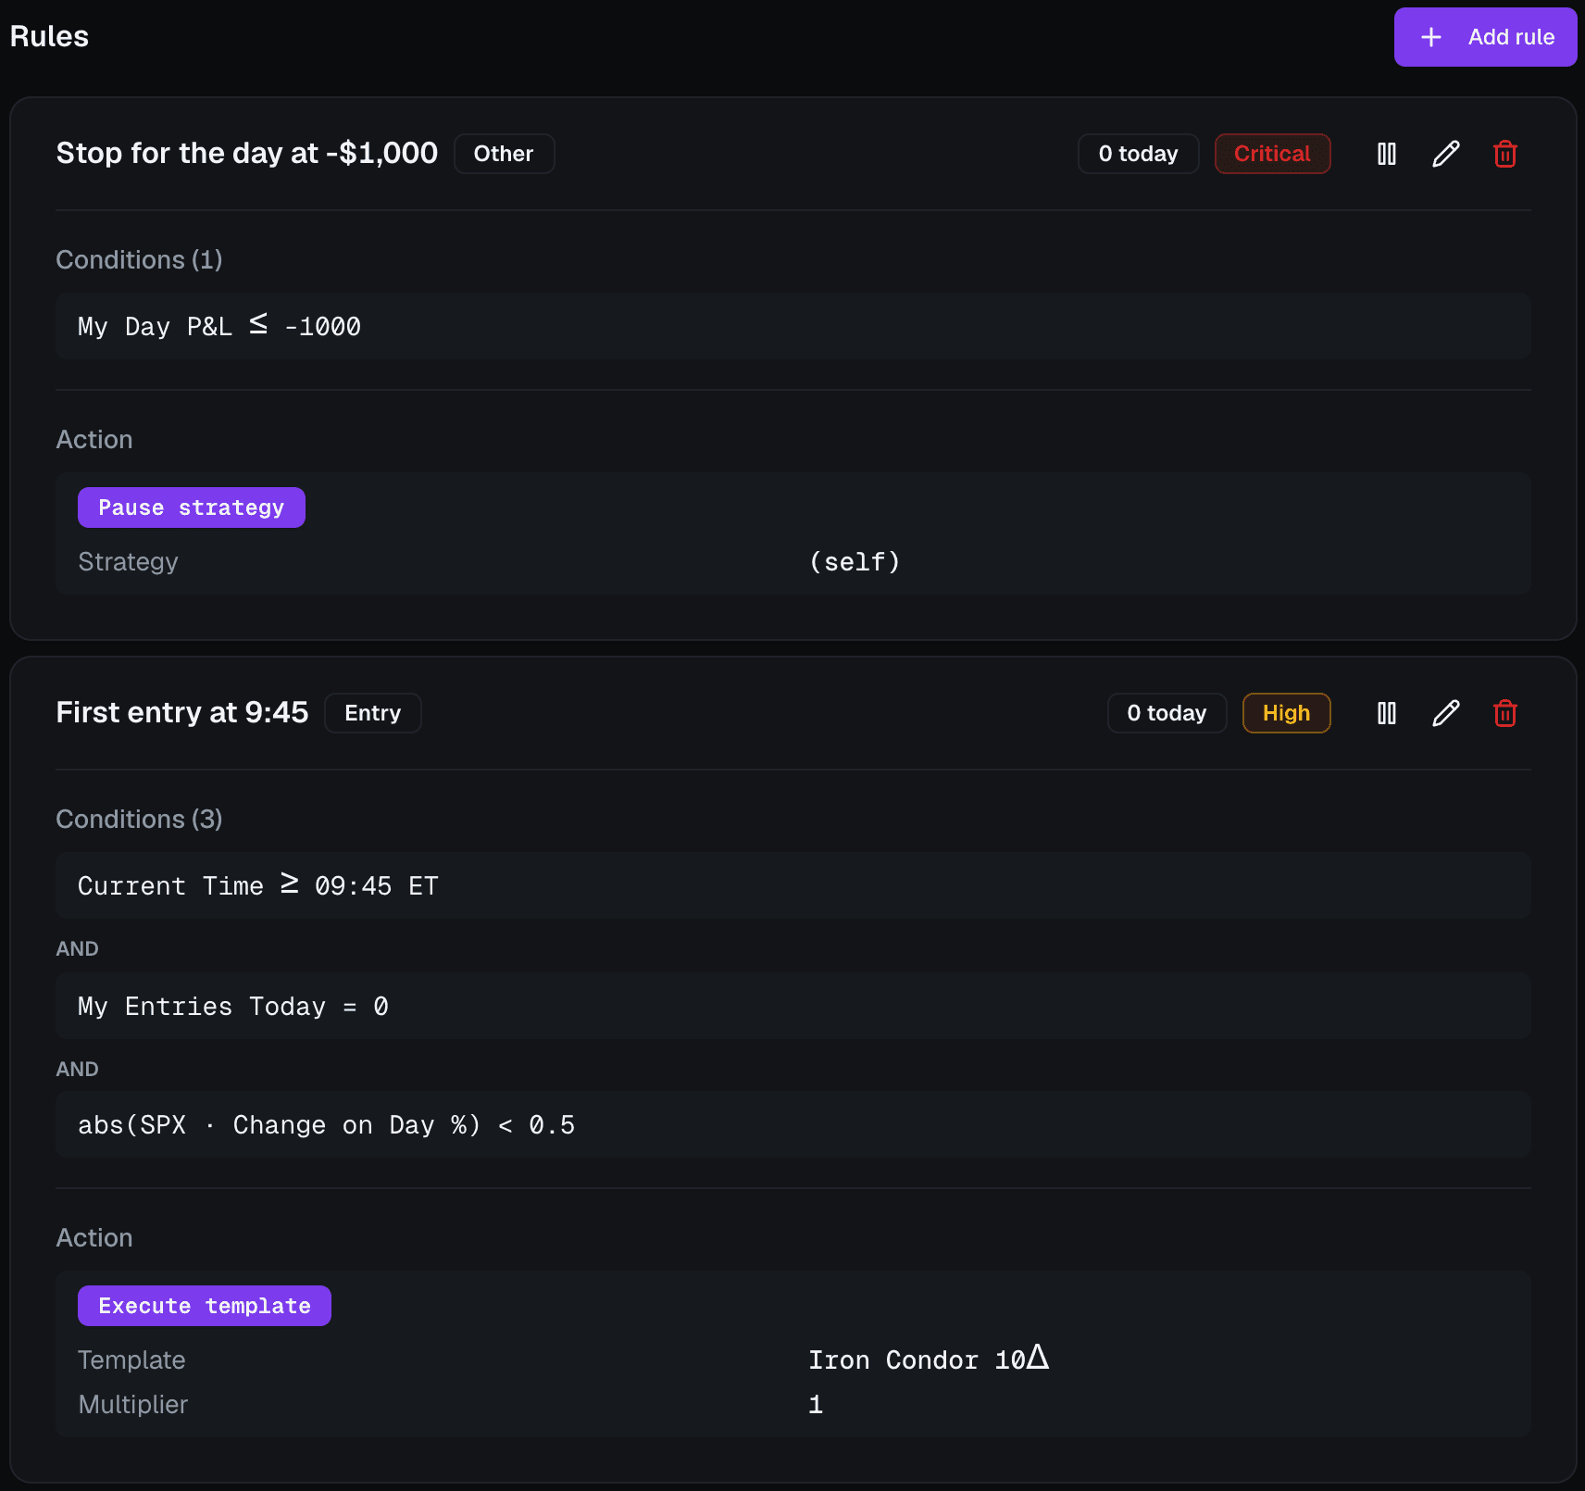Click the (self) strategy value
The height and width of the screenshot is (1491, 1585).
click(854, 562)
